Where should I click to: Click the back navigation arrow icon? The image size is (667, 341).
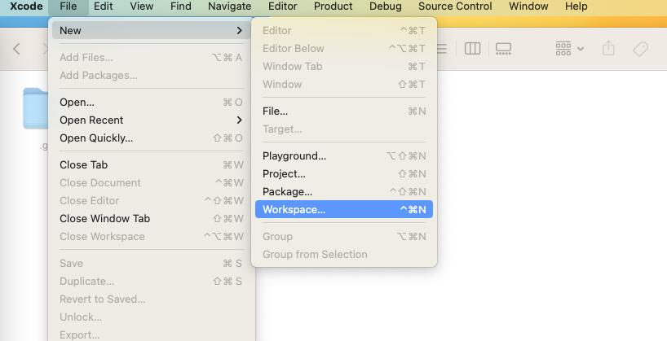16,48
